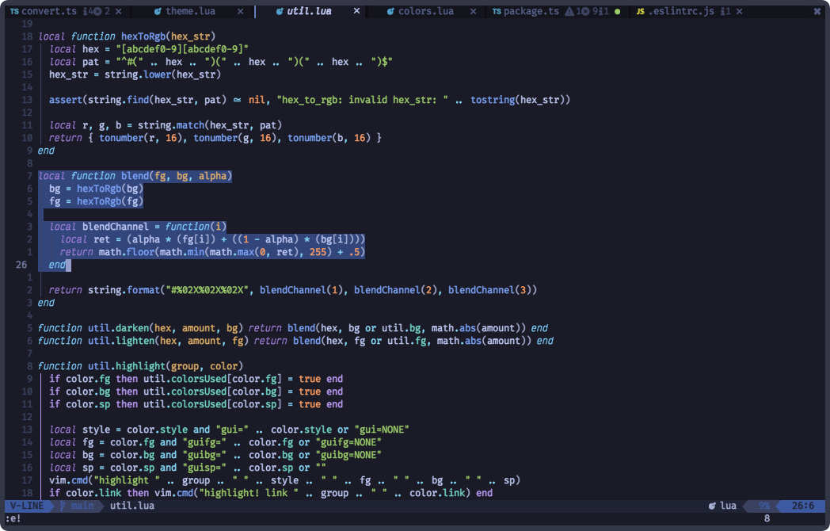Switch to the colors.lua tab

pyautogui.click(x=428, y=11)
